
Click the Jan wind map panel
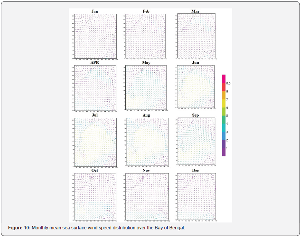pos(95,36)
